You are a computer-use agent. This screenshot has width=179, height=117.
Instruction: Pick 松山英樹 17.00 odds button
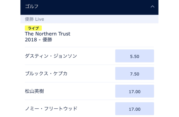(x=135, y=91)
